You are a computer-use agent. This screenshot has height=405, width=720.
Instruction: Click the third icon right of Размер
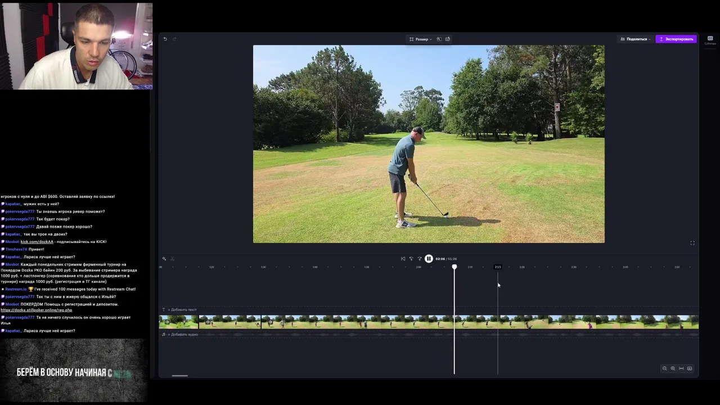click(448, 39)
